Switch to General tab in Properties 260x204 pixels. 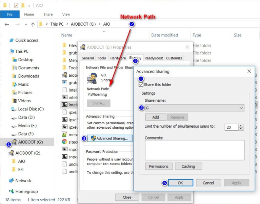pos(88,58)
